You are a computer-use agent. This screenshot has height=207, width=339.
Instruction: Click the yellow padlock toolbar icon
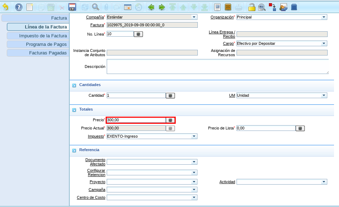[x=251, y=7]
